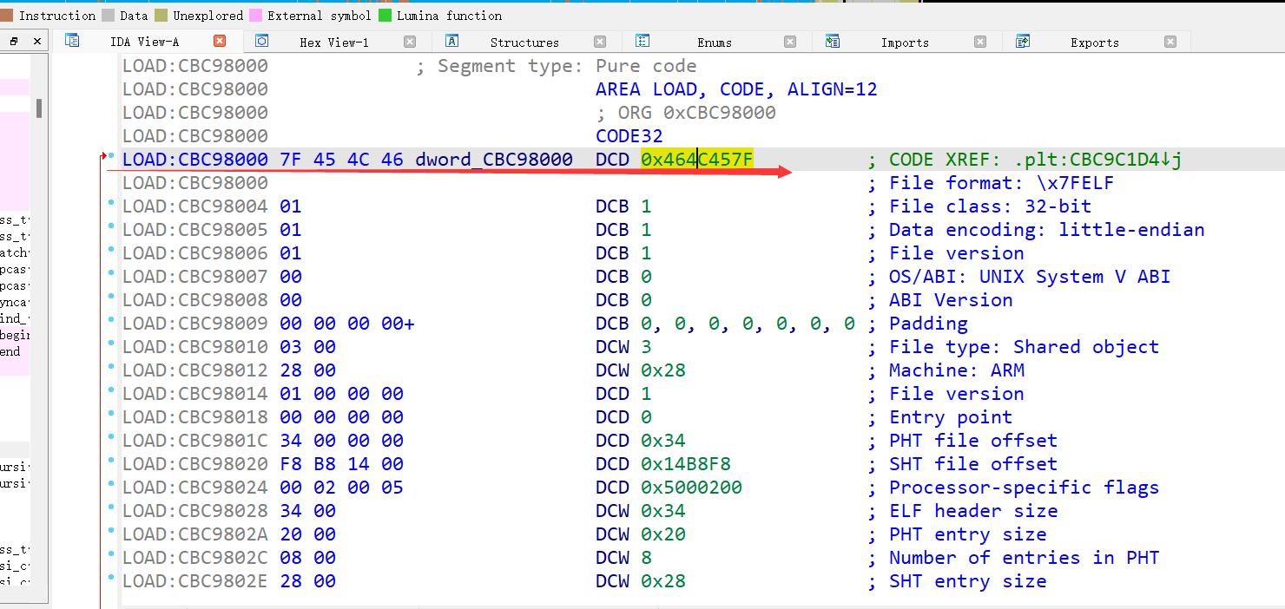Click the IDA View-A tab icon

[72, 41]
